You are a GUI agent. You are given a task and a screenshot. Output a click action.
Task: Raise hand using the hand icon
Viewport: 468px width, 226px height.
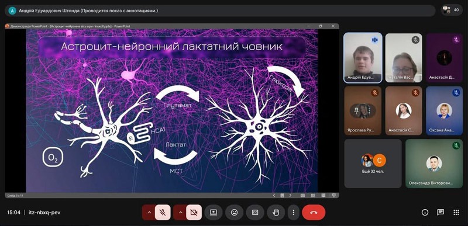tap(276, 213)
